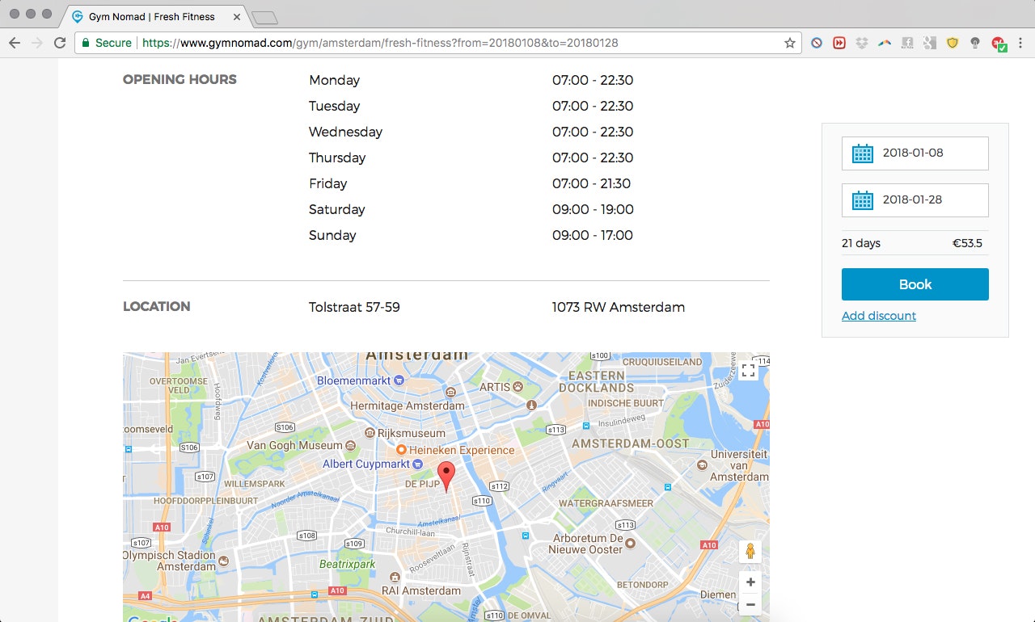The width and height of the screenshot is (1035, 622).
Task: Click the green Secure padlock in the address bar
Action: click(84, 43)
